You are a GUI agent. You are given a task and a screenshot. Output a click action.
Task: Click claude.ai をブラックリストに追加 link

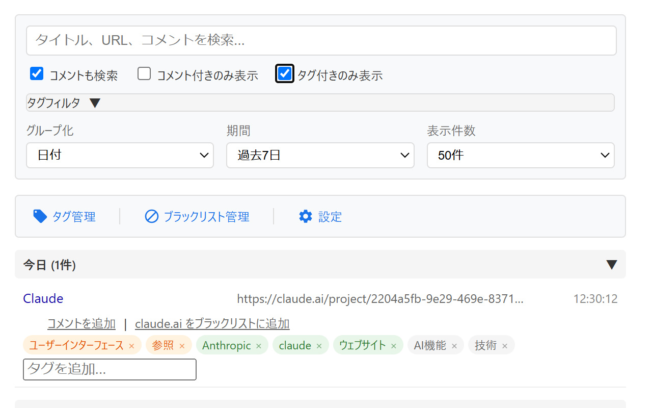pyautogui.click(x=212, y=324)
